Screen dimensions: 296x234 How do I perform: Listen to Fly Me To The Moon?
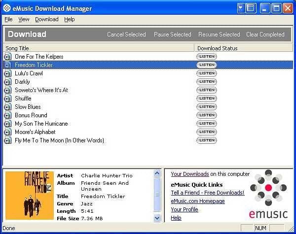coord(207,140)
